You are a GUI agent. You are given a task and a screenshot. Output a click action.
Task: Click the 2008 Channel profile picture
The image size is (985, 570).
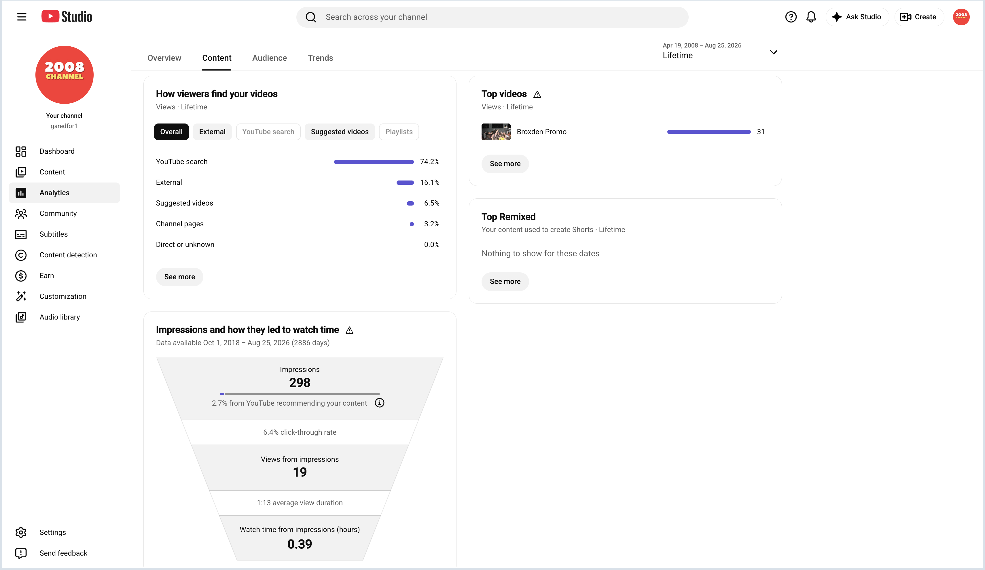coord(65,75)
